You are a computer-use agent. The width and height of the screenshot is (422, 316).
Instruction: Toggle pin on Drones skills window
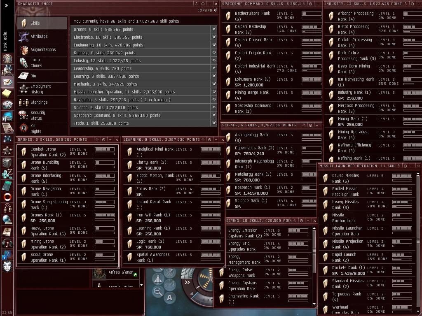point(103,139)
